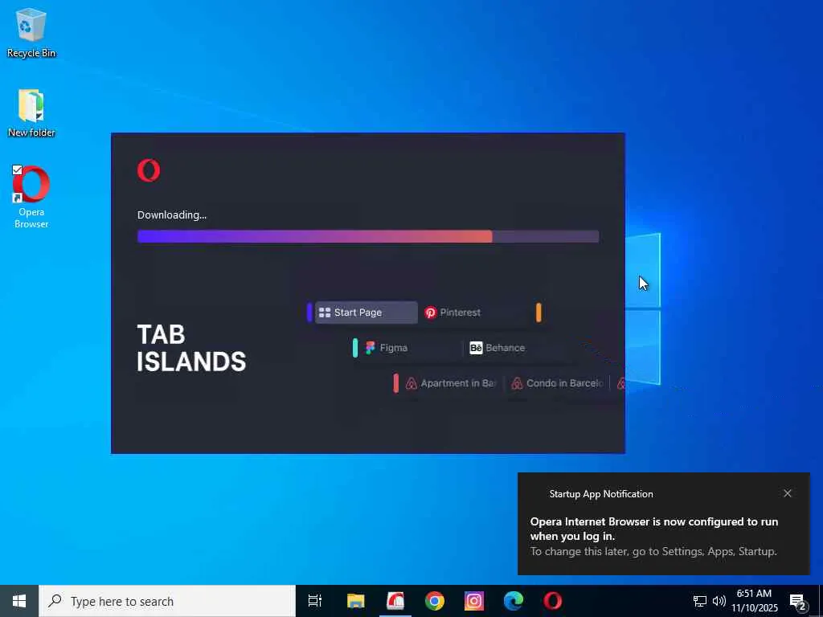Viewport: 823px width, 617px height.
Task: Open Opera from the taskbar
Action: [553, 601]
